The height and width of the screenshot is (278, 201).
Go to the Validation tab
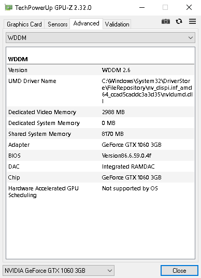pos(117,24)
